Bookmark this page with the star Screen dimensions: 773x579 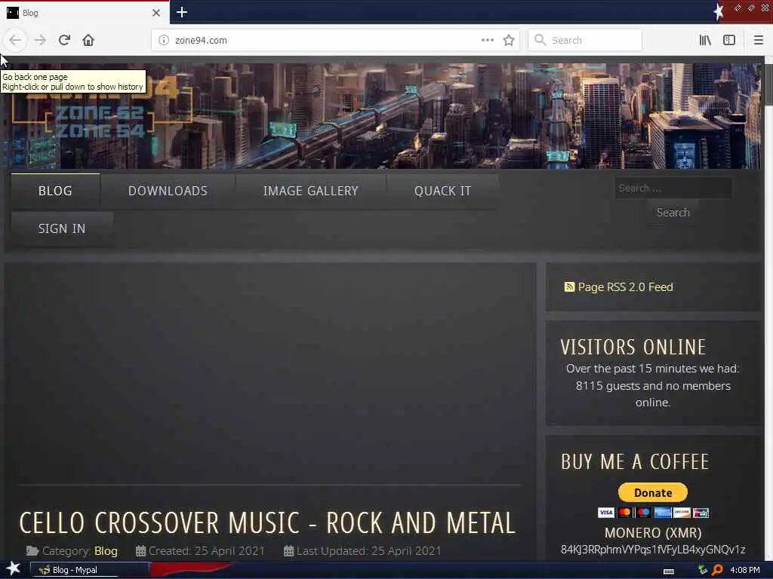509,41
